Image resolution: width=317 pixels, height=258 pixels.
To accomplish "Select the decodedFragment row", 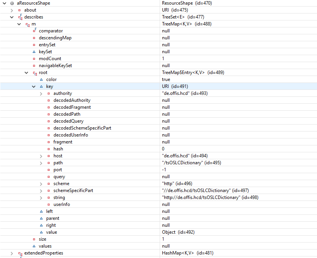I will point(158,107).
